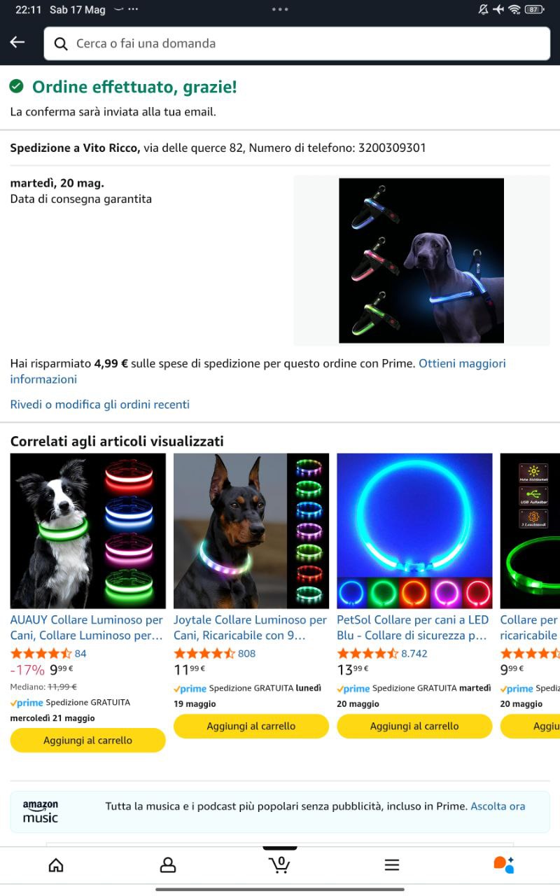
Task: Open 'Ottieni maggiori informazioni' link
Action: point(258,371)
